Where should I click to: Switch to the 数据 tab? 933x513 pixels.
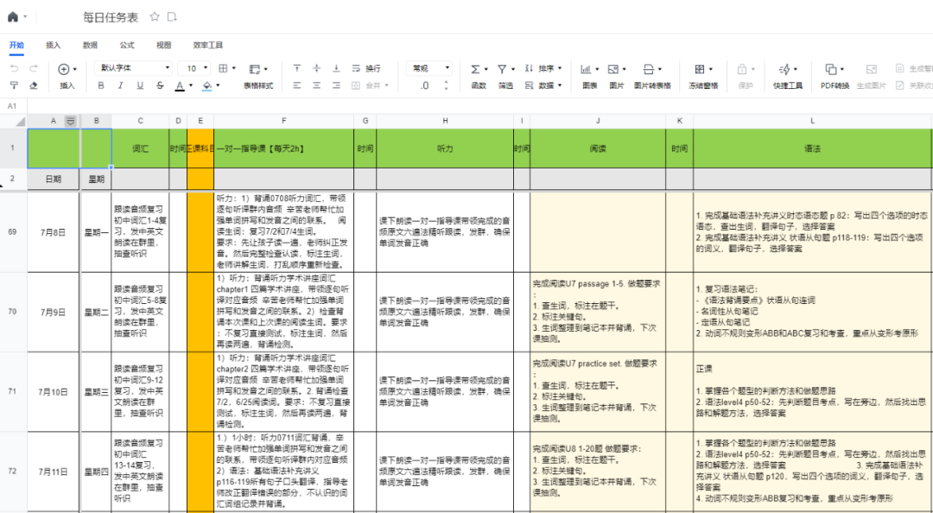(x=90, y=45)
